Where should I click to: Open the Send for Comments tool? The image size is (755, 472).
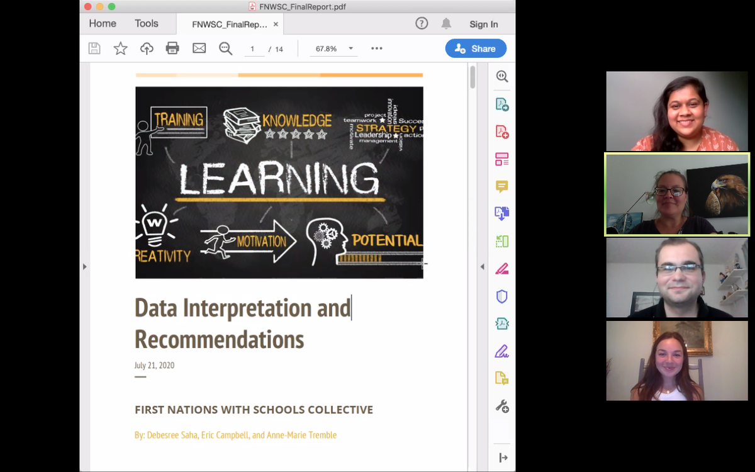(501, 378)
